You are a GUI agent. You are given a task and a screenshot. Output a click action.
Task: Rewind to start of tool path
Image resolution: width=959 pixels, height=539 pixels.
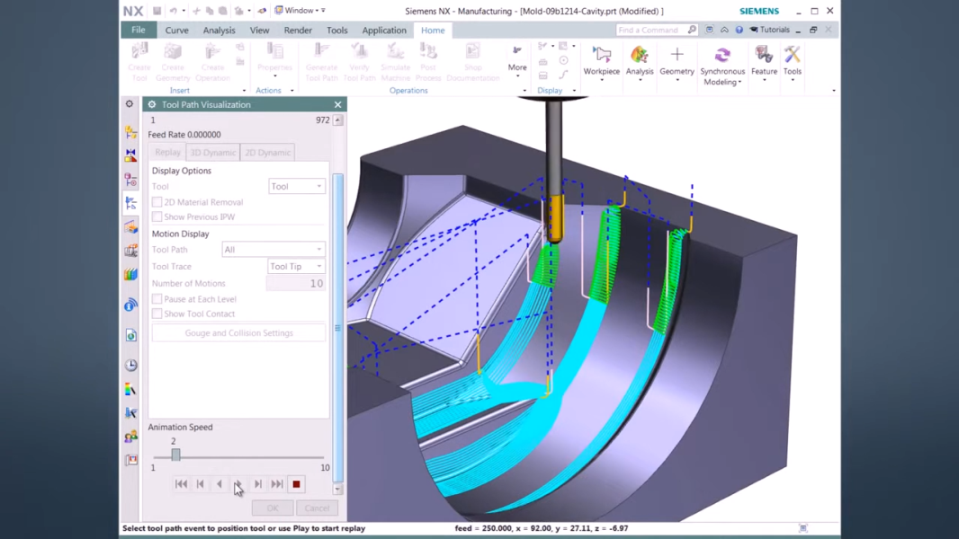[x=181, y=484]
